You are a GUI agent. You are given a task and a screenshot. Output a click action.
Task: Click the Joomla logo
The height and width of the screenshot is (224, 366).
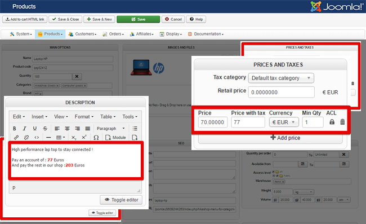pos(336,7)
